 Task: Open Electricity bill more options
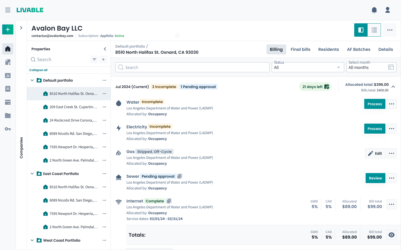point(392,129)
